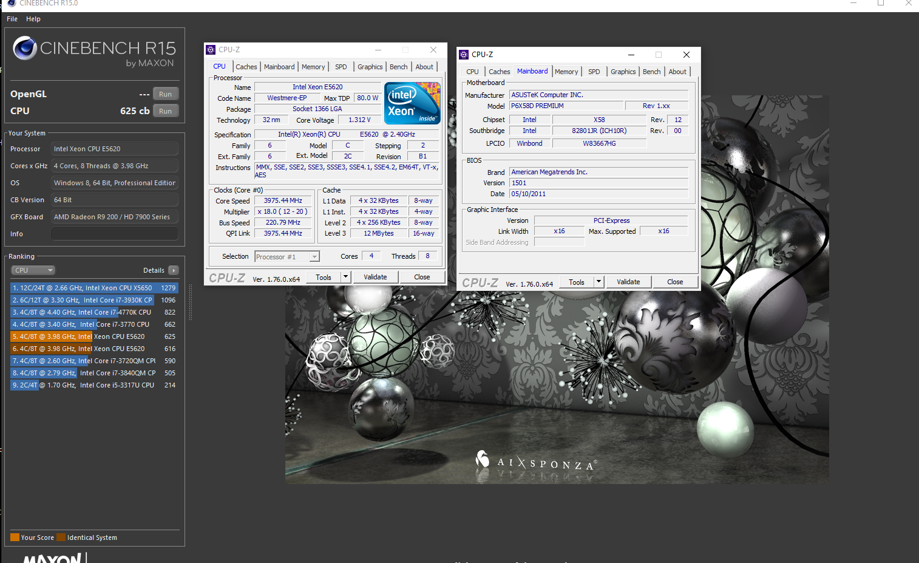Select ranking row Core i7-3840QM

(94, 373)
